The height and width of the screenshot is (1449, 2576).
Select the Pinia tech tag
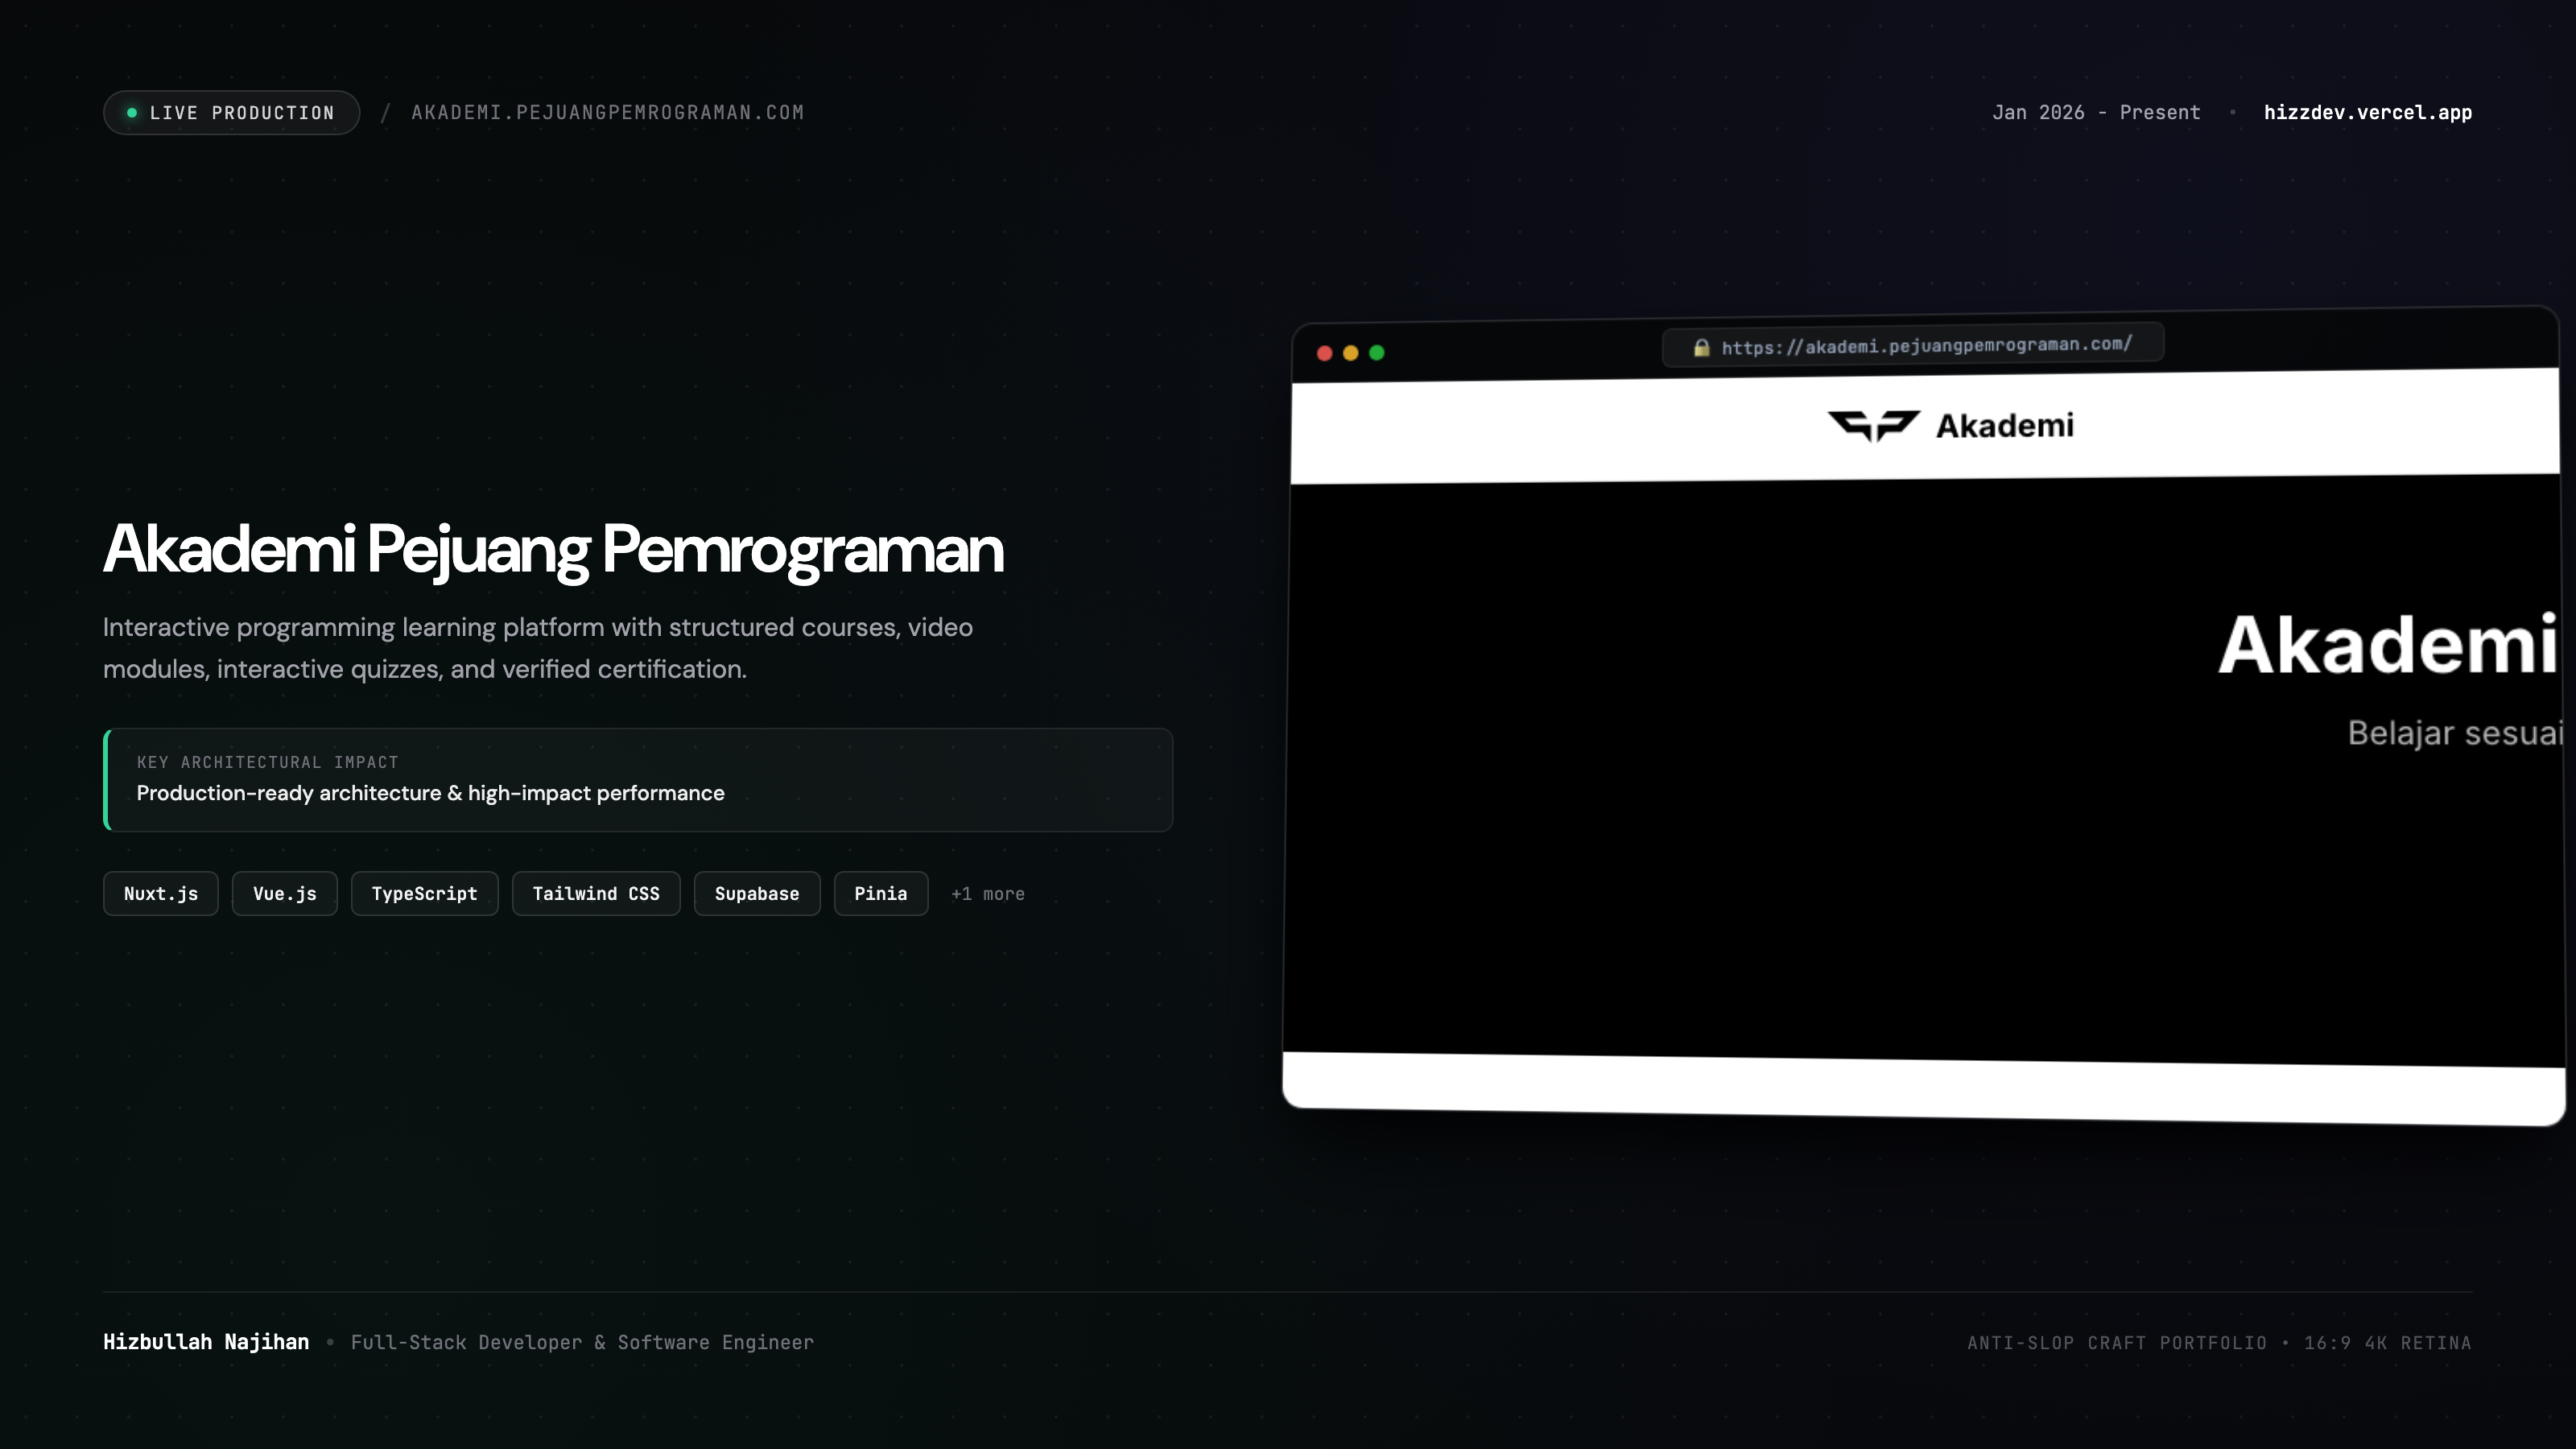(x=881, y=894)
